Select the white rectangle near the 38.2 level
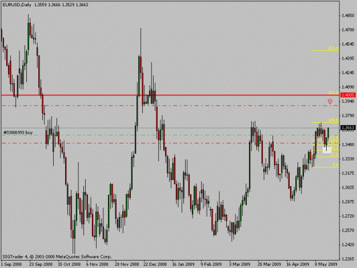Screen dimensions: 357x268 (x=327, y=150)
